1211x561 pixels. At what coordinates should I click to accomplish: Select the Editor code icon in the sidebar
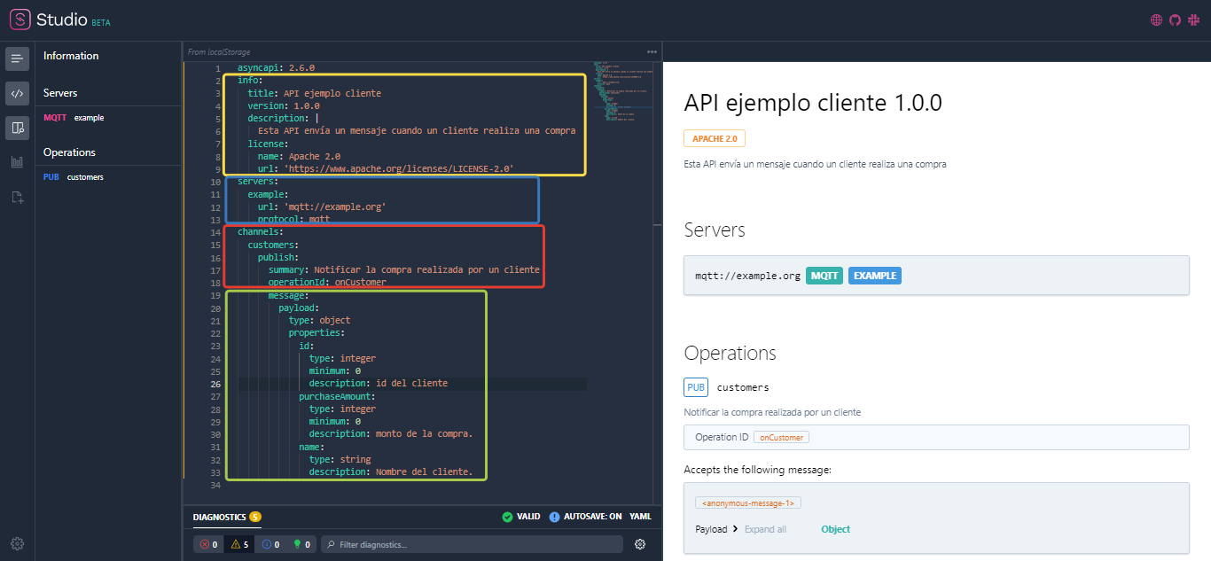pos(17,93)
